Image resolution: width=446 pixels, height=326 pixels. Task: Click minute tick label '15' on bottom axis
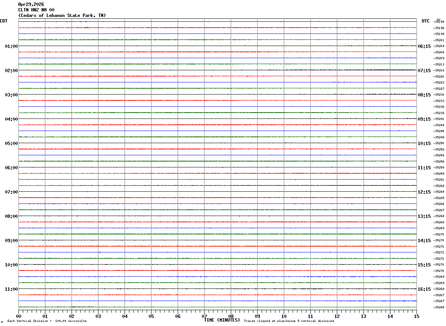pyautogui.click(x=417, y=316)
